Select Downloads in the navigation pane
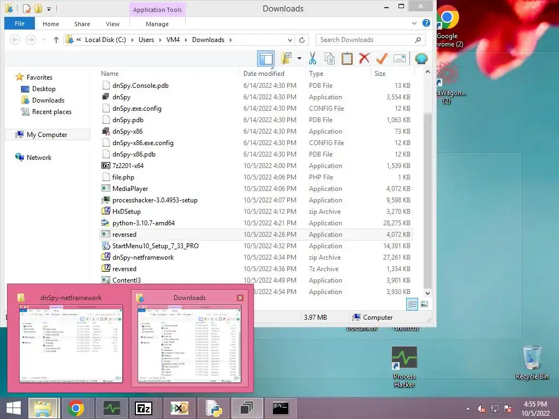This screenshot has width=559, height=419. pyautogui.click(x=48, y=100)
